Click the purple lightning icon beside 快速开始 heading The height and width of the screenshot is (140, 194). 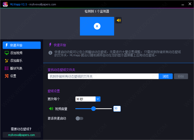coord(50,45)
